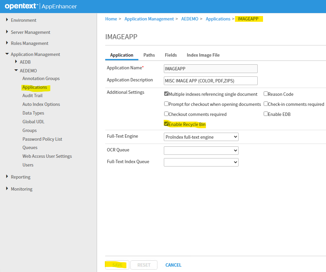Switch to the Paths tab
Viewport: 326px width, 272px height.
click(149, 55)
